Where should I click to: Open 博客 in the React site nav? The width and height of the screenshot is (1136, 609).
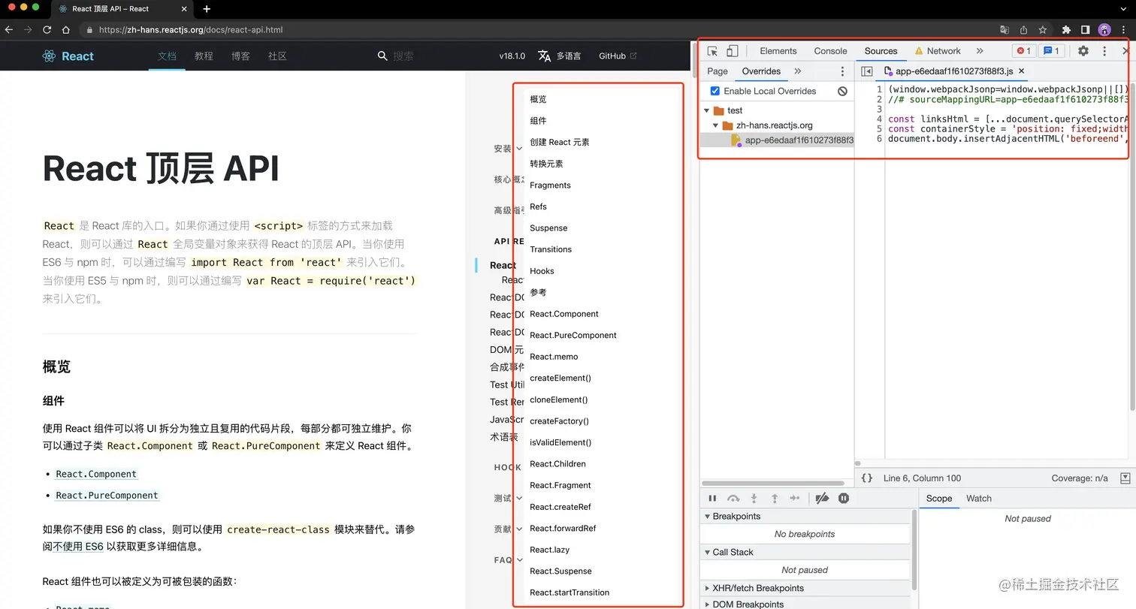pos(240,56)
